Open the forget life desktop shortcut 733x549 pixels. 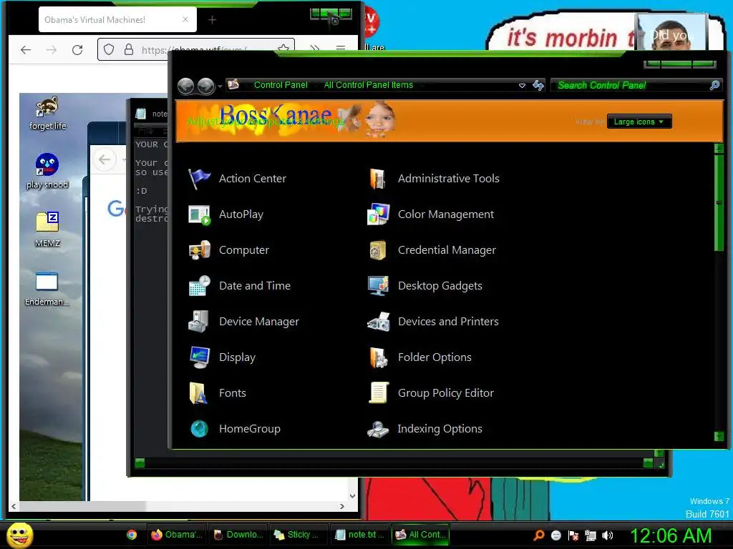[47, 114]
